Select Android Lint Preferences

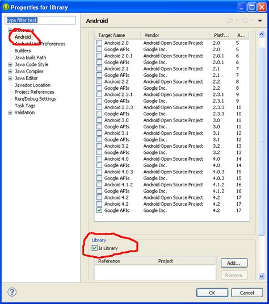40,44
